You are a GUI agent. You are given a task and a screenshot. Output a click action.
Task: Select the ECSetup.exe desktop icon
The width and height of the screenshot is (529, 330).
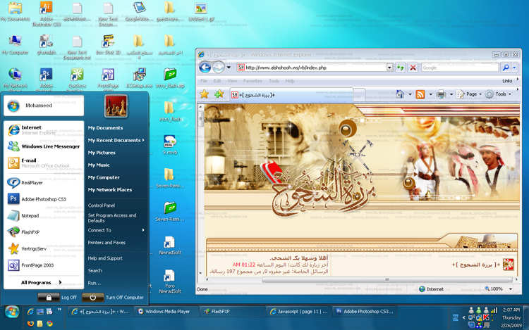(x=139, y=78)
